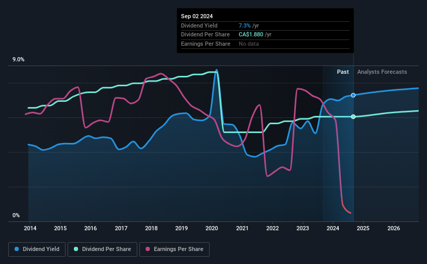The image size is (427, 264).
Task: Click the 2025 x-axis label
Action: point(363,228)
